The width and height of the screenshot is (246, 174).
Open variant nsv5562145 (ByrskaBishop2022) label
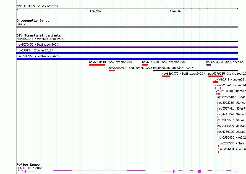41,39
